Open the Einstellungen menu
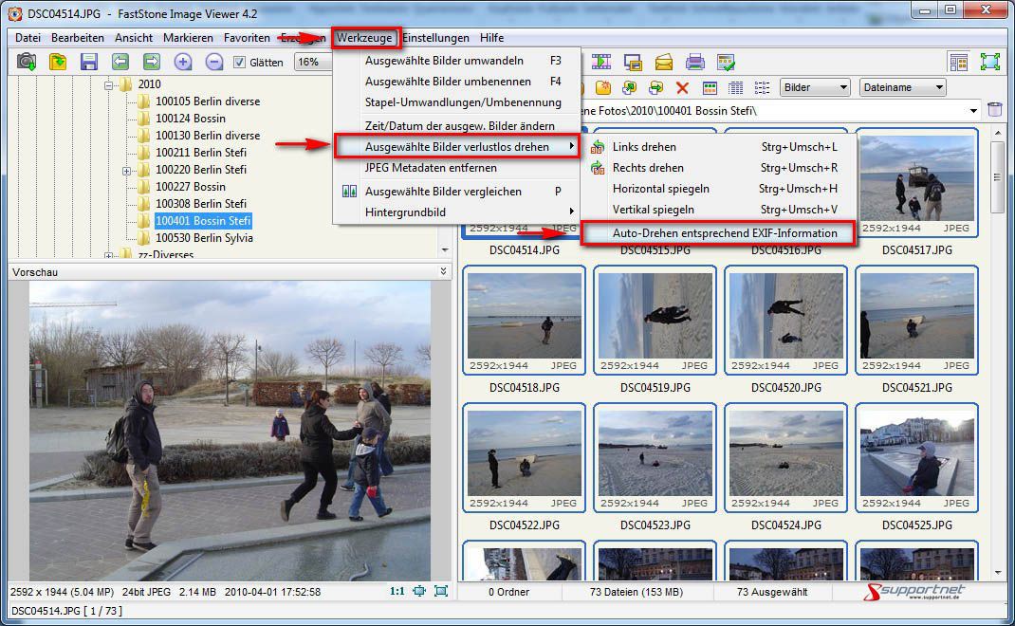The image size is (1015, 626). click(x=436, y=38)
